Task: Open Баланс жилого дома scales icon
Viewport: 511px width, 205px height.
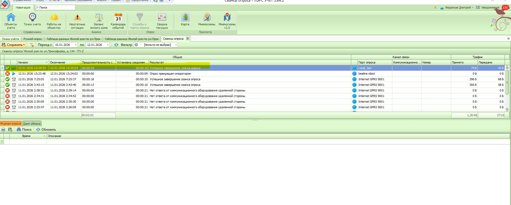Action: 99,18
